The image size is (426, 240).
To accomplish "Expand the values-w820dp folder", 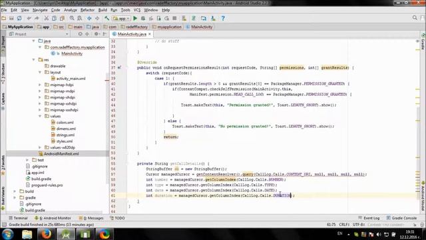I will (x=40, y=147).
